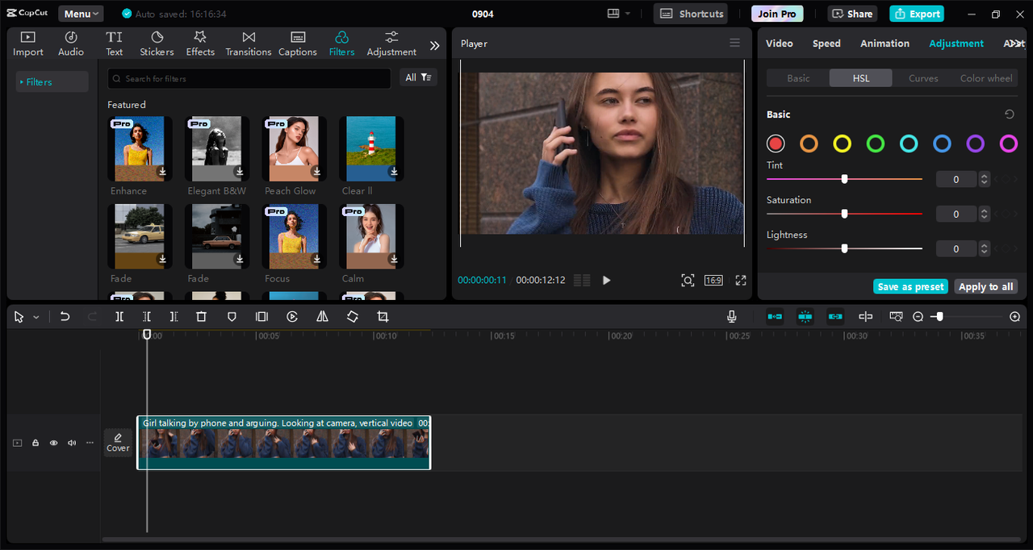The image size is (1033, 550).
Task: Click the Delete trash icon in timeline toolbar
Action: pyautogui.click(x=202, y=317)
